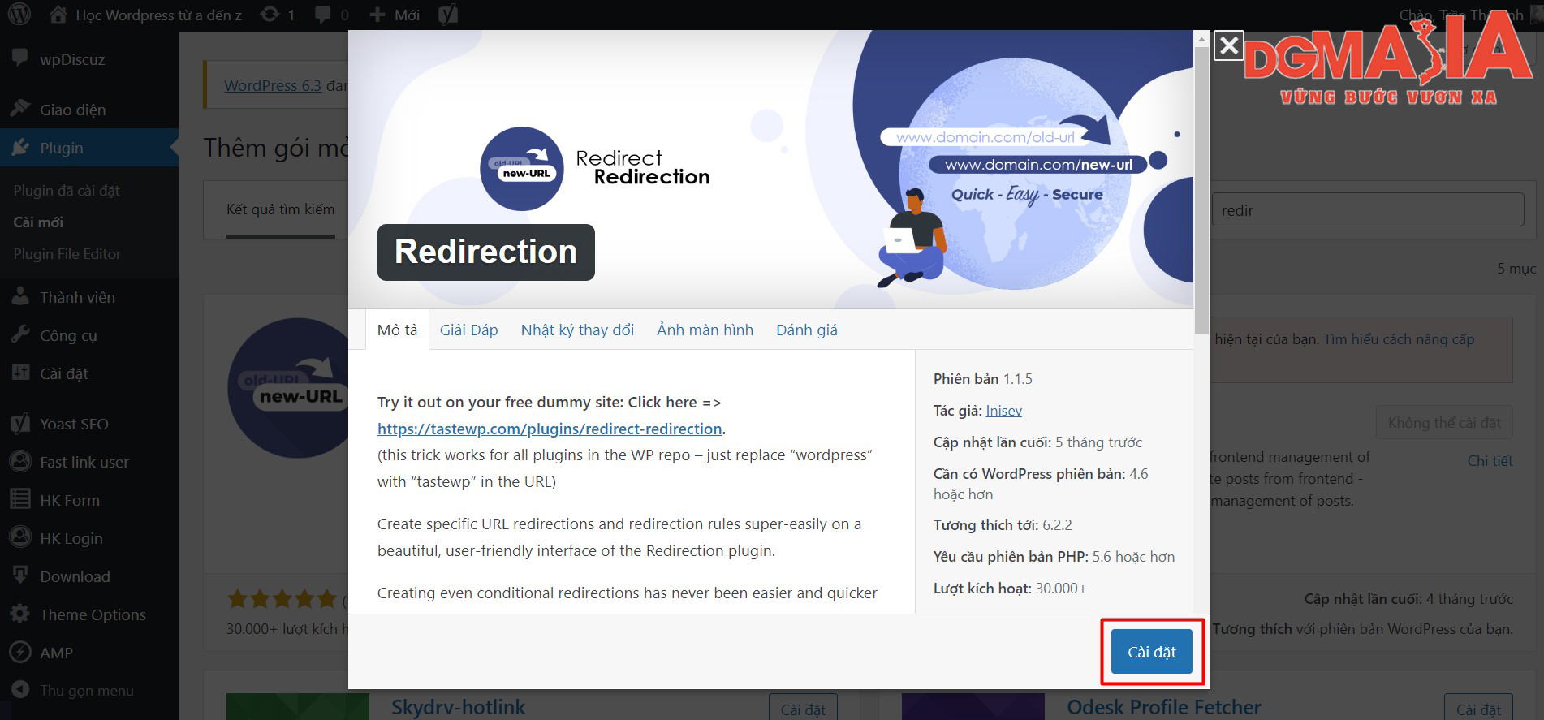Click the Redirection plugin thumbnail behind modal
This screenshot has height=720, width=1544.
click(287, 388)
